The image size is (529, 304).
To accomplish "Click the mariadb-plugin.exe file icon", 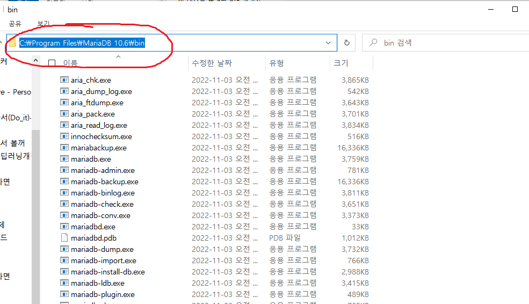I will tap(64, 294).
